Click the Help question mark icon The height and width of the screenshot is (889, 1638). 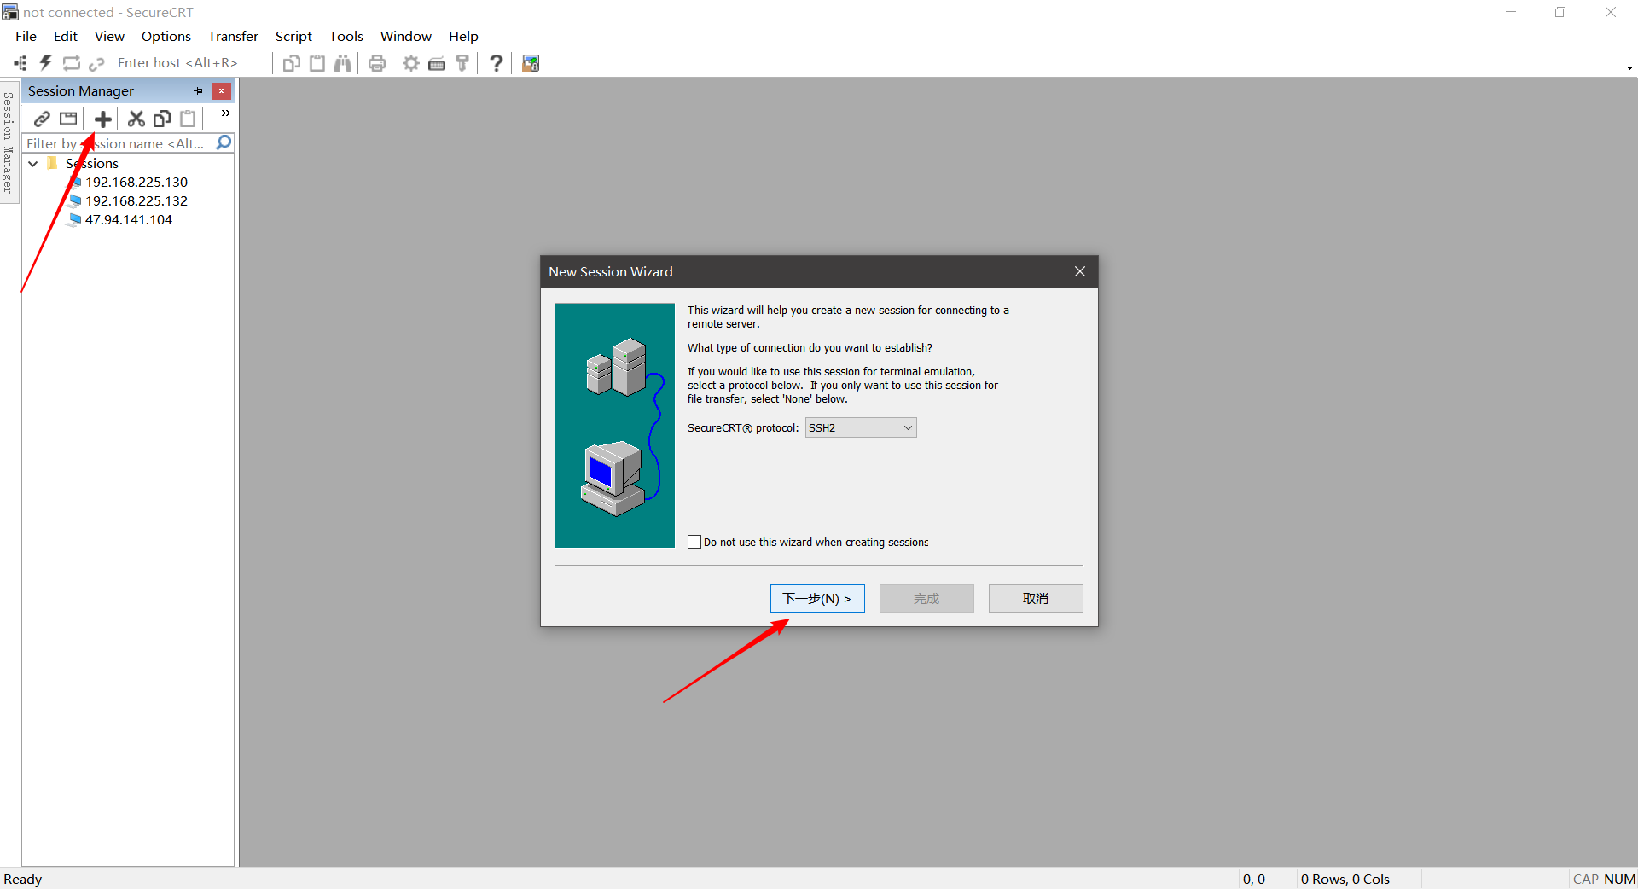coord(497,63)
